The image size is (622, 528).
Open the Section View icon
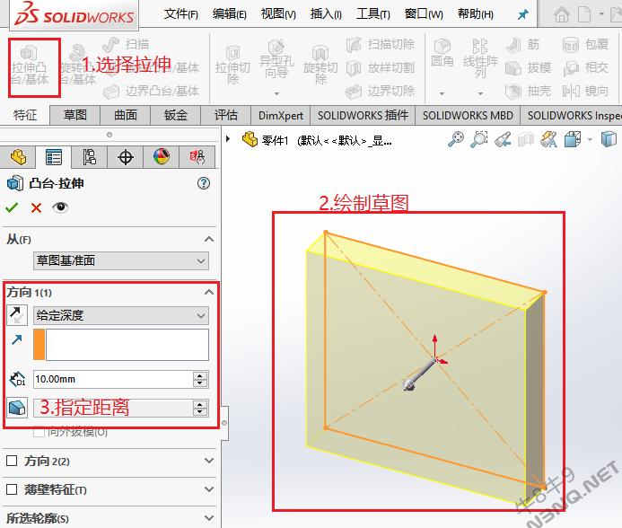click(526, 139)
